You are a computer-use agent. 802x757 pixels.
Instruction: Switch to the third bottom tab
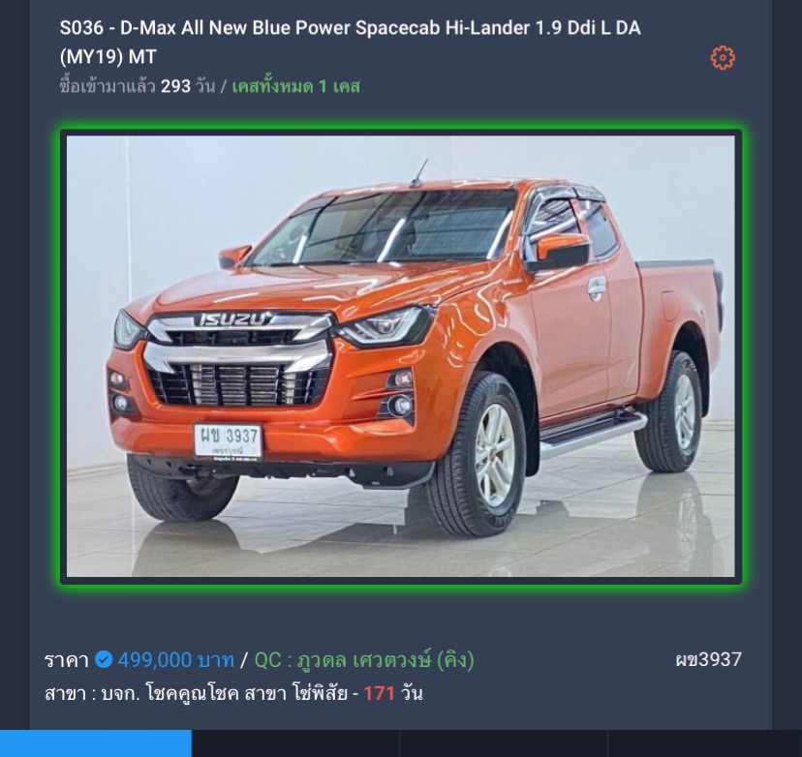(504, 743)
